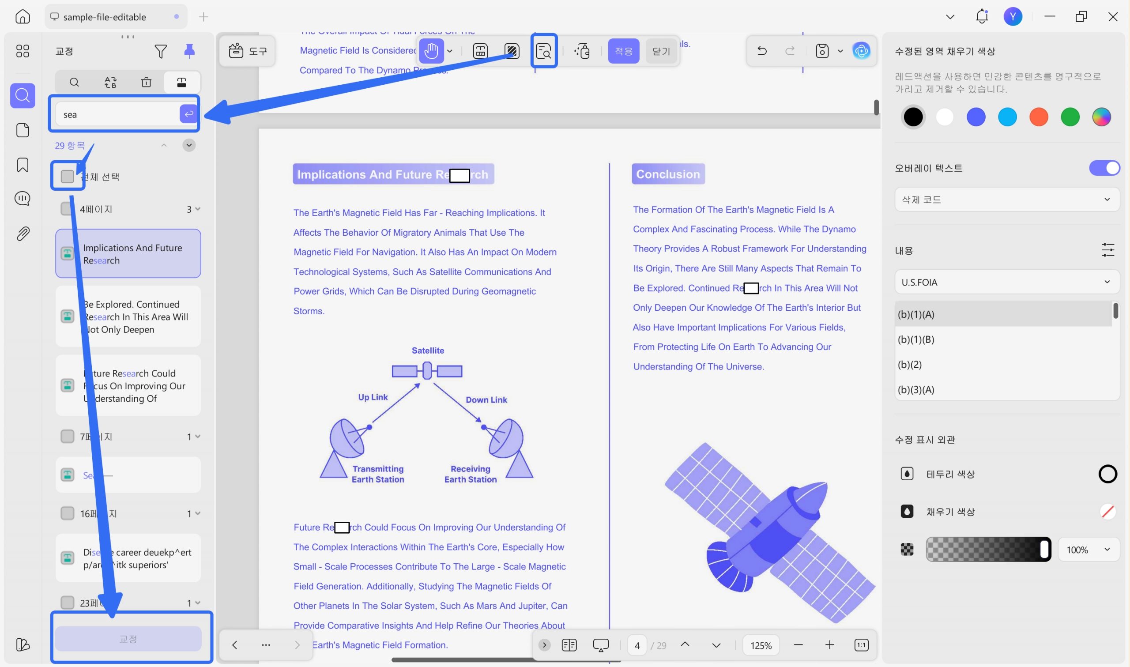The width and height of the screenshot is (1130, 667).
Task: Open the content settings sliders icon
Action: coord(1107,250)
